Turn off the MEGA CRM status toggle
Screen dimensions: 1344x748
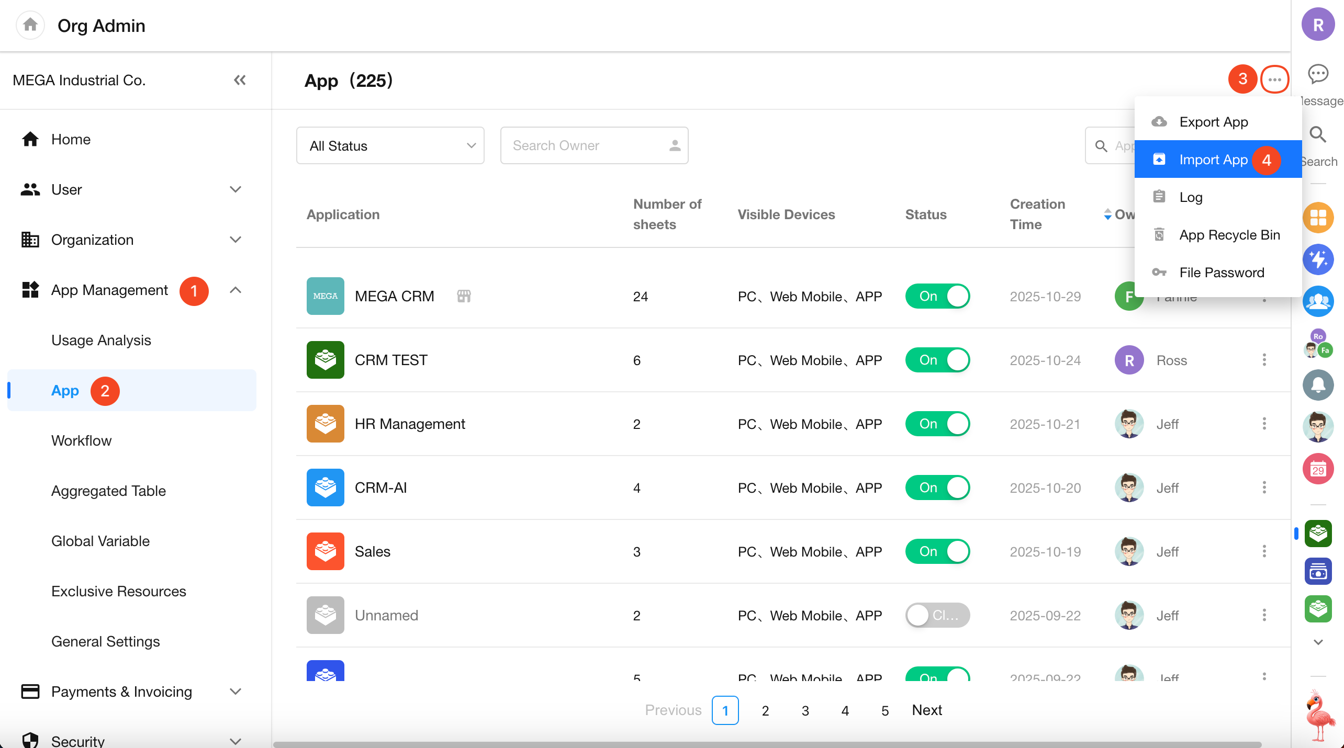click(x=937, y=296)
